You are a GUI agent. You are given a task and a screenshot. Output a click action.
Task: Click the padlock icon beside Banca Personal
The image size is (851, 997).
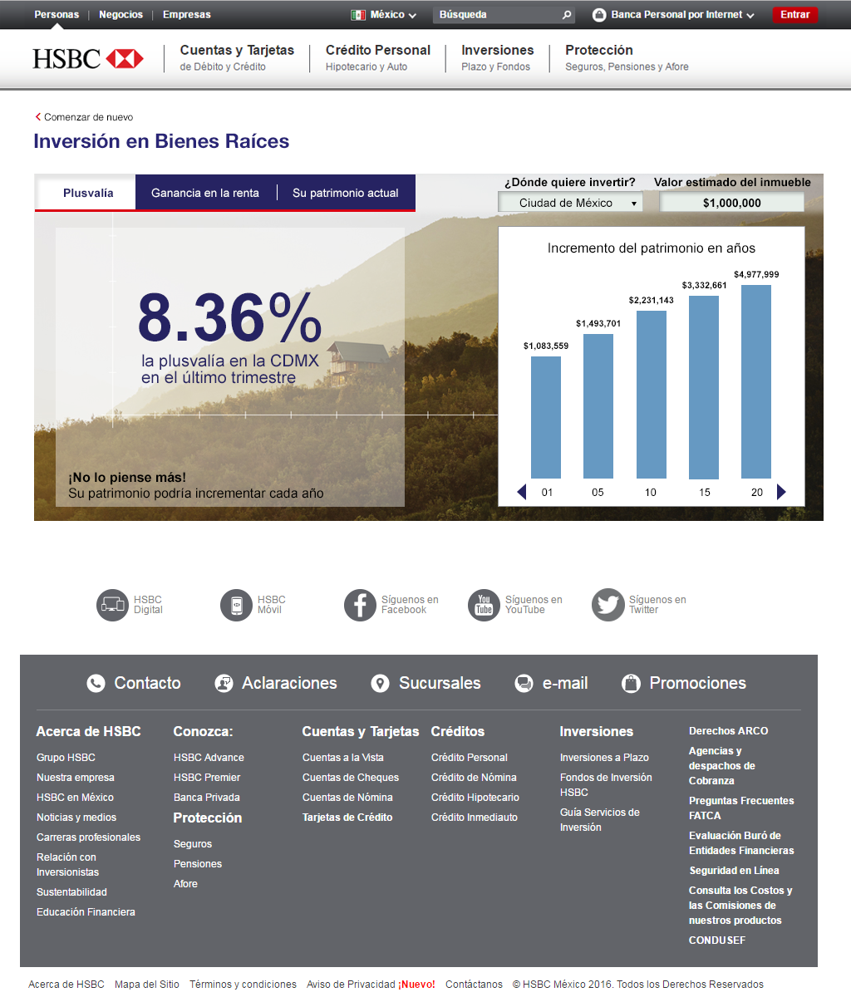599,15
